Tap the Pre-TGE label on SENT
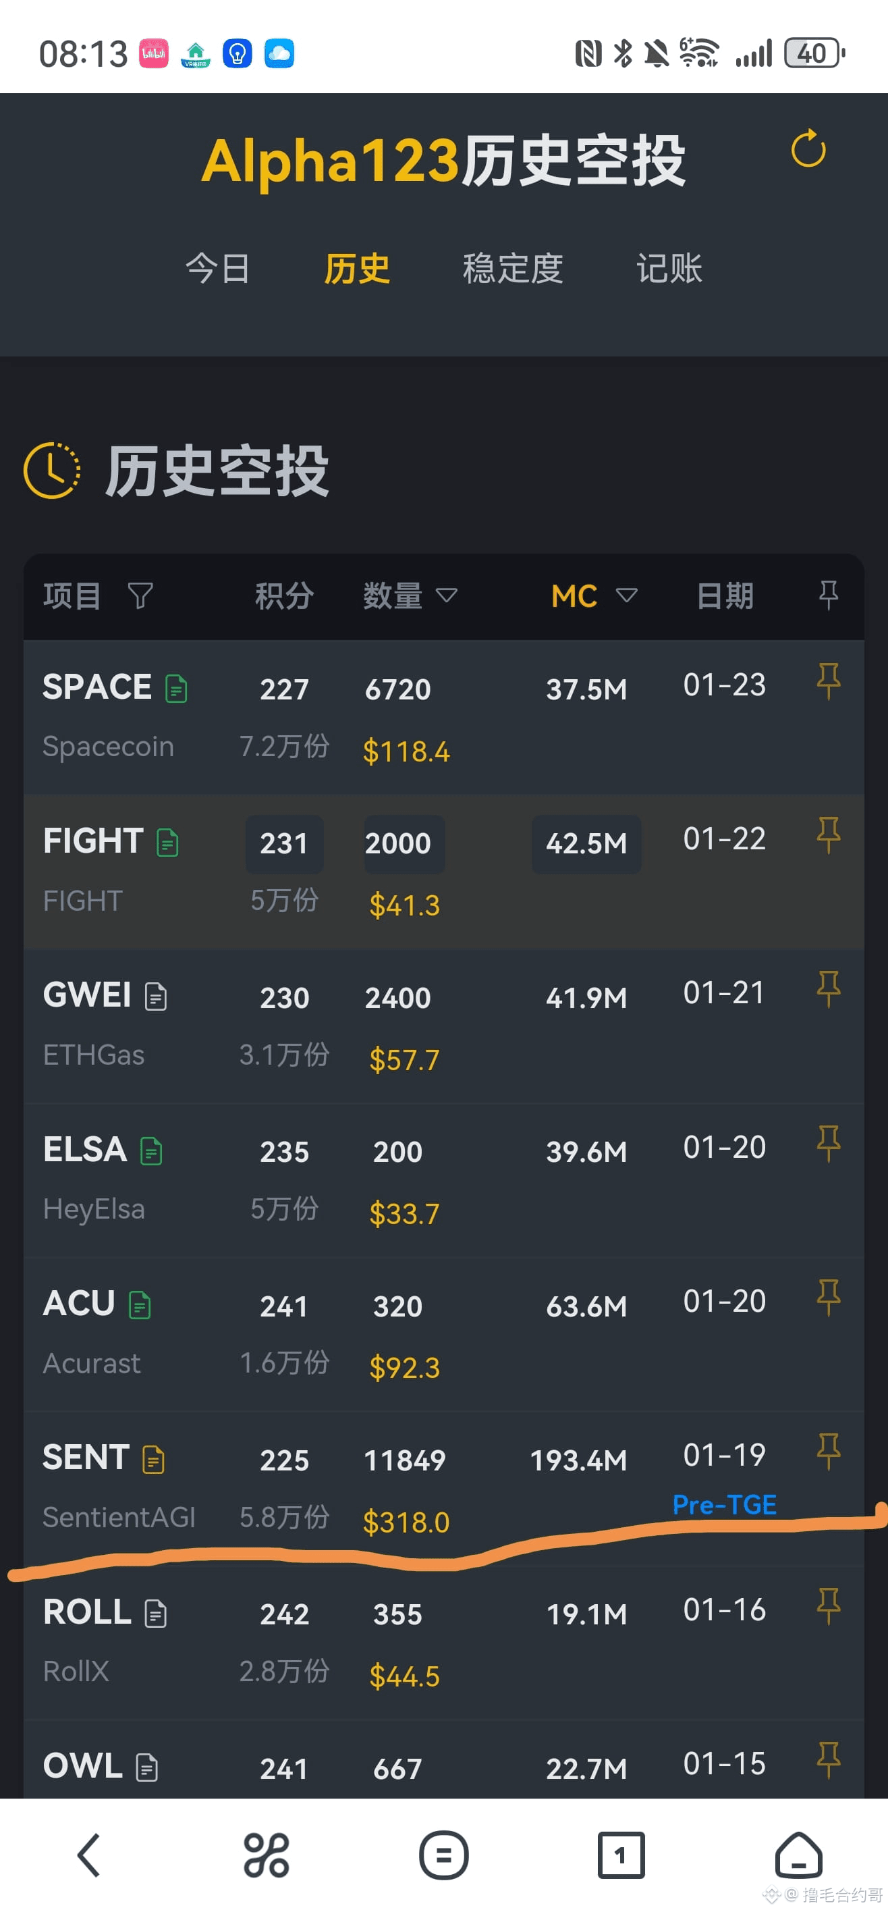Screen dimensions: 888x1912 point(724,1504)
